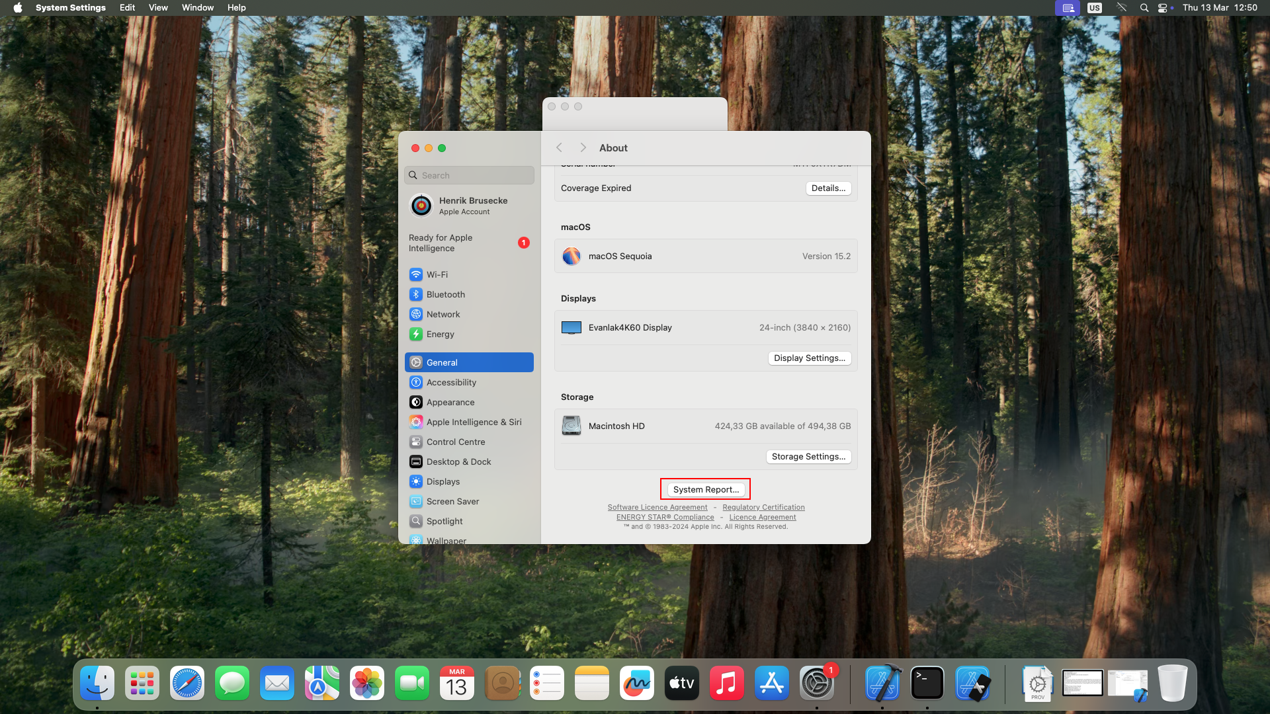Click the US input source indicator
This screenshot has width=1270, height=714.
[1095, 8]
